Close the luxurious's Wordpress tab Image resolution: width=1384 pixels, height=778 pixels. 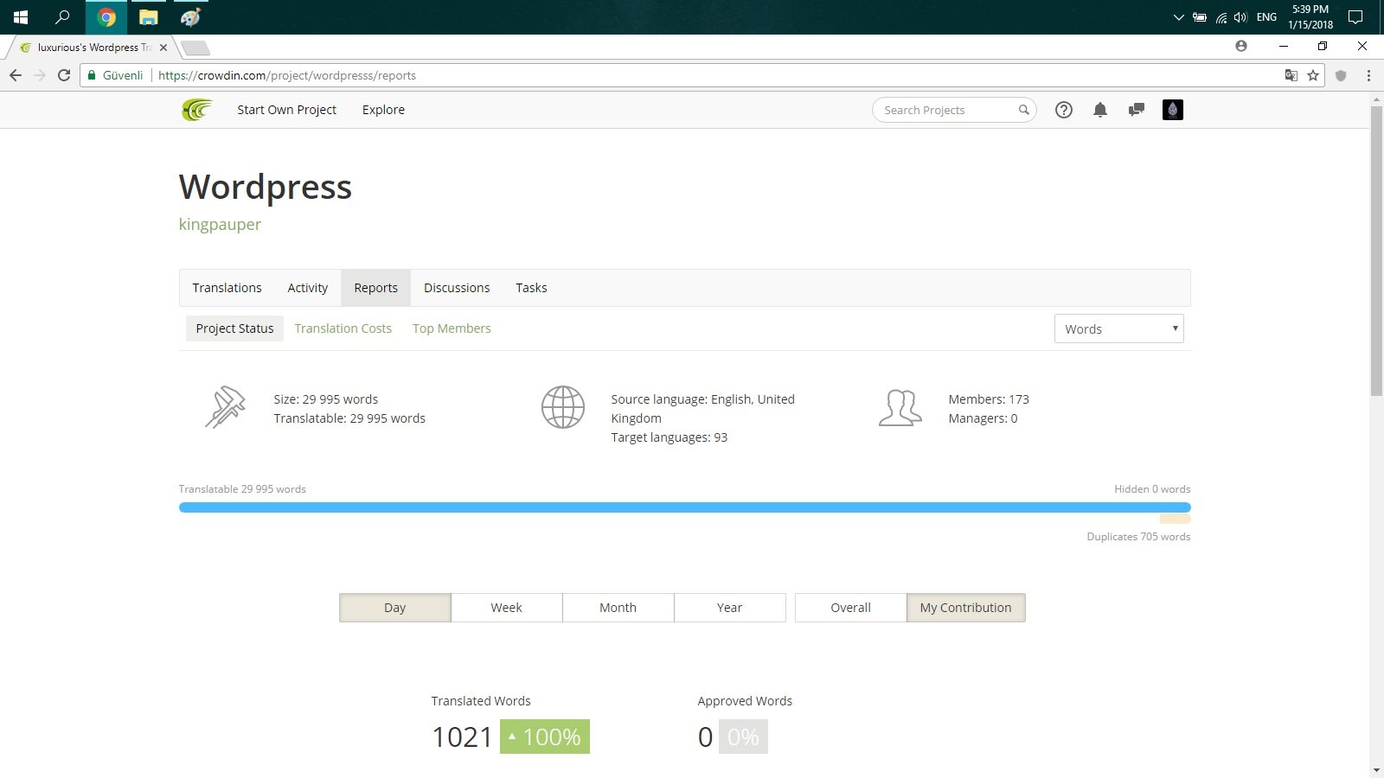(x=163, y=48)
